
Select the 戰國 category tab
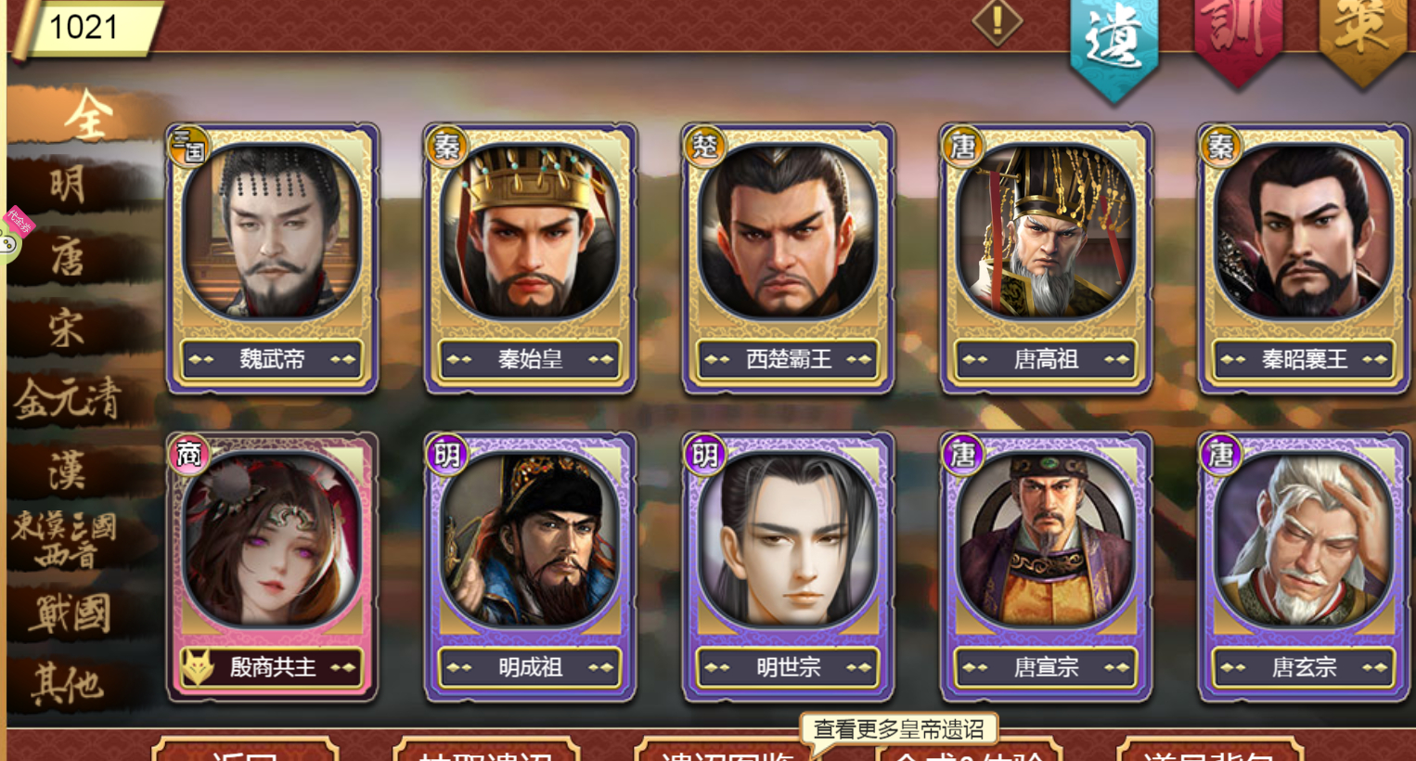(x=70, y=613)
